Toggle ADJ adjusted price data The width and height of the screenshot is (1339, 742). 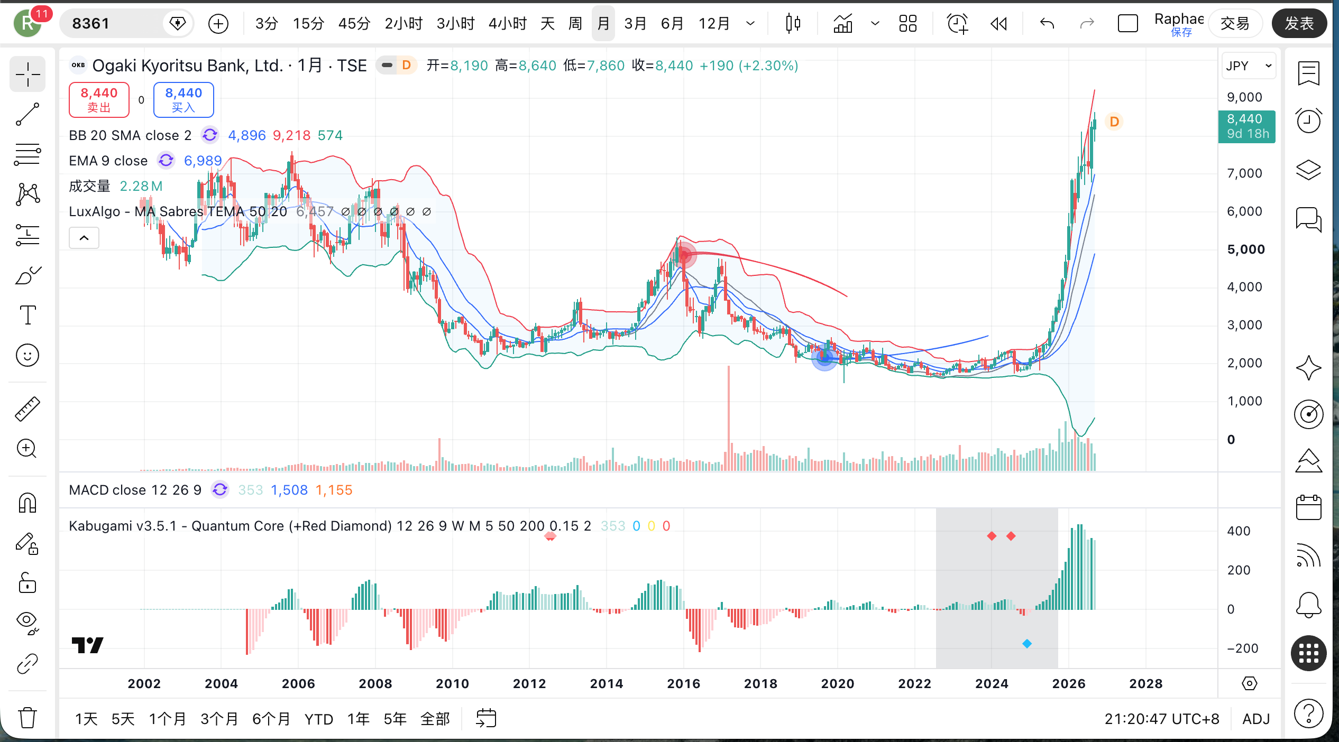1256,719
